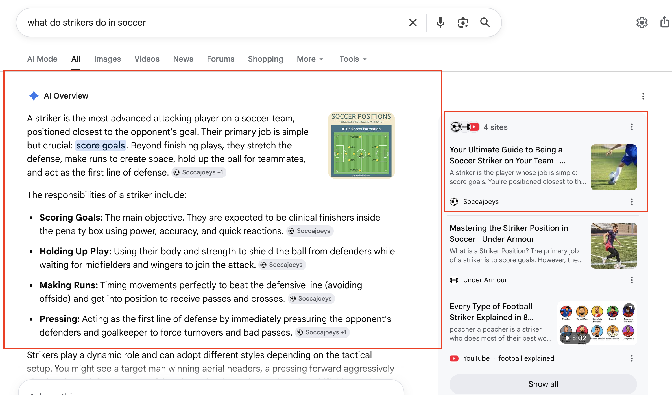Image resolution: width=672 pixels, height=395 pixels.
Task: Expand the Tools dropdown
Action: (353, 59)
